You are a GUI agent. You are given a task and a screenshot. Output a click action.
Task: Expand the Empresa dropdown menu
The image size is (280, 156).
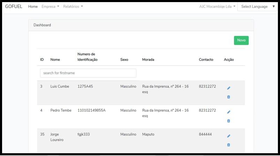coord(50,7)
